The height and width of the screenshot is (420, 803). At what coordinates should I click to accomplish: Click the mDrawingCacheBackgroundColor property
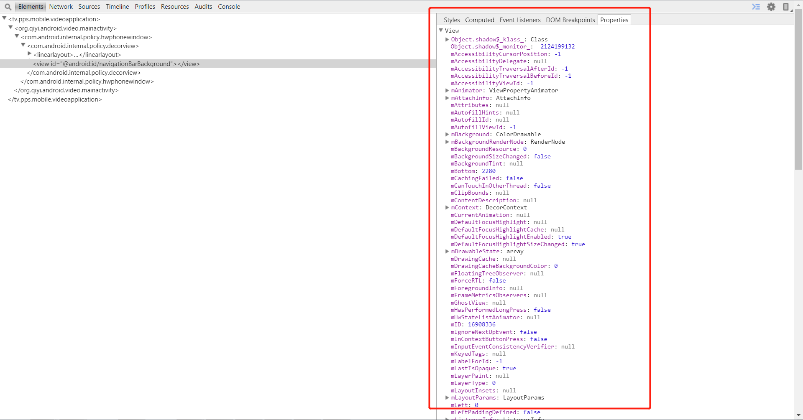499,266
